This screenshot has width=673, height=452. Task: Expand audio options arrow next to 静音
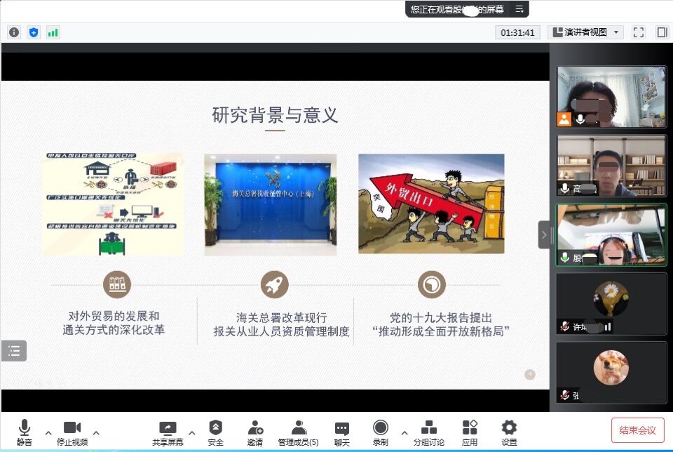48,432
